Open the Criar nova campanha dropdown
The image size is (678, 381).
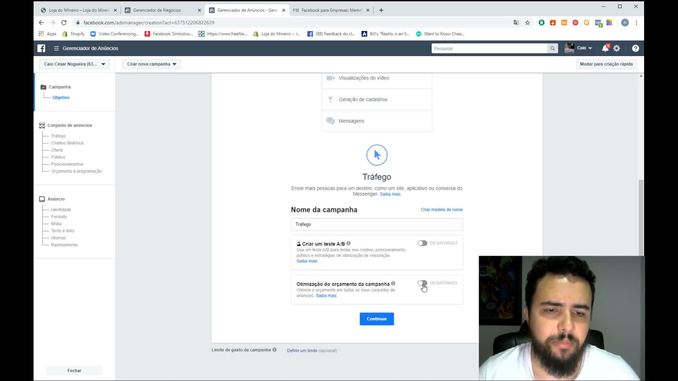(x=152, y=64)
